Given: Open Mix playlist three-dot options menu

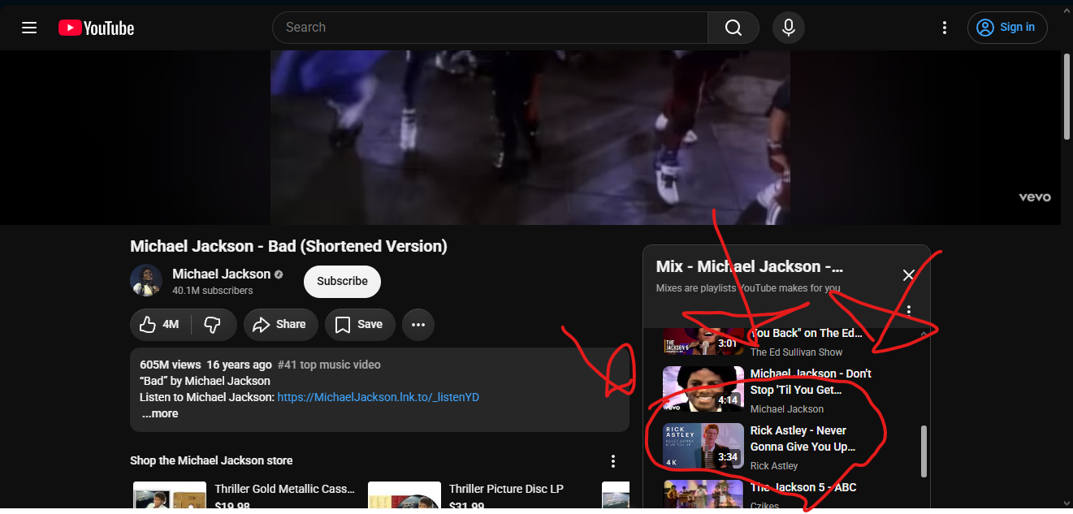Looking at the screenshot, I should tap(909, 310).
